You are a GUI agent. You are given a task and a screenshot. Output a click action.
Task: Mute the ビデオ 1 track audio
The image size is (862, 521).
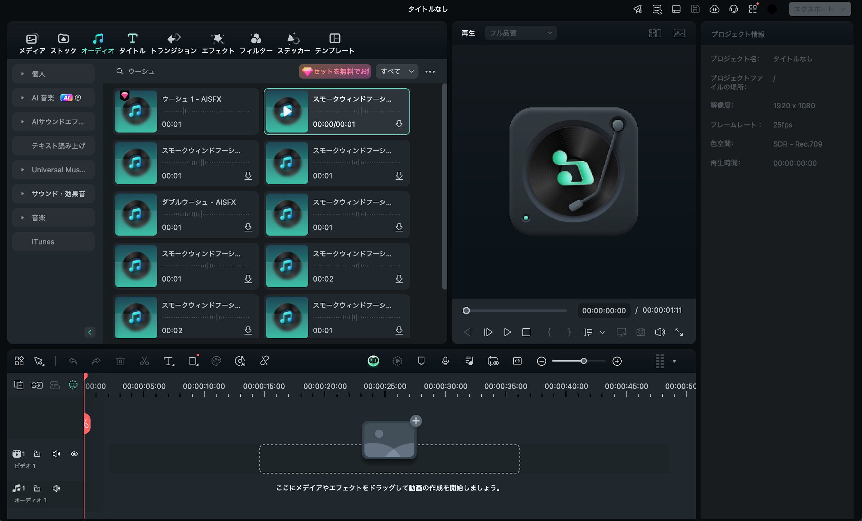point(56,454)
